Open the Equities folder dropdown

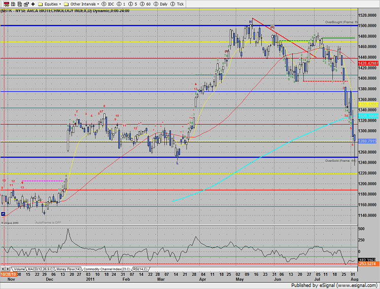point(50,4)
